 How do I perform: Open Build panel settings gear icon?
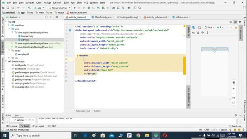[236, 115]
